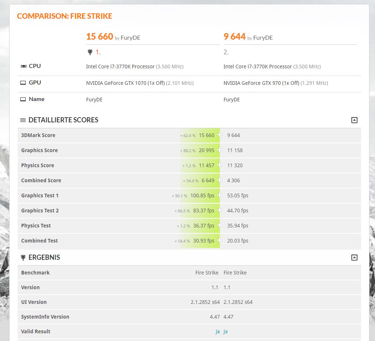This screenshot has width=375, height=341.
Task: Open the 9 644 score result
Action: coord(235,36)
